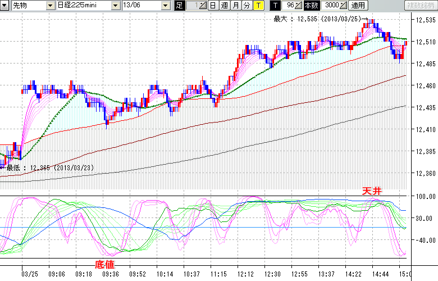Click the 3000 bar count input field
Screen dimensions: 438x281
coord(331,6)
